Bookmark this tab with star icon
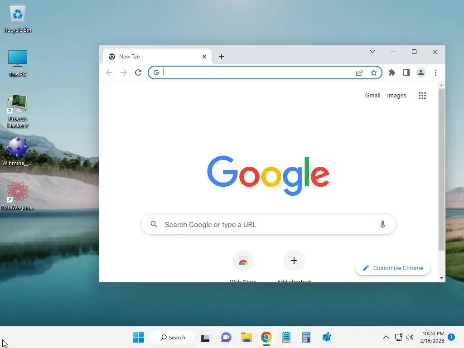This screenshot has height=348, width=464. (374, 72)
